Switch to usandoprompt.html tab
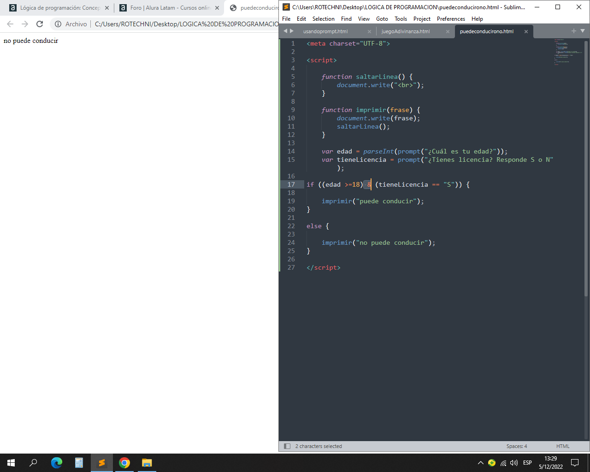 (x=325, y=31)
